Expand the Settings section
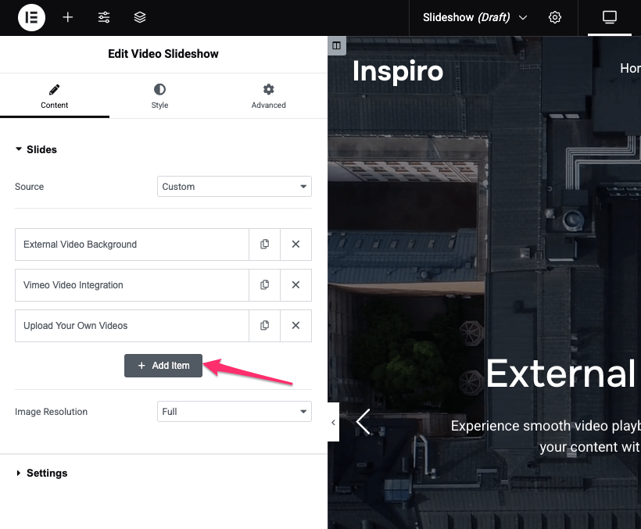Image resolution: width=641 pixels, height=529 pixels. pyautogui.click(x=47, y=474)
